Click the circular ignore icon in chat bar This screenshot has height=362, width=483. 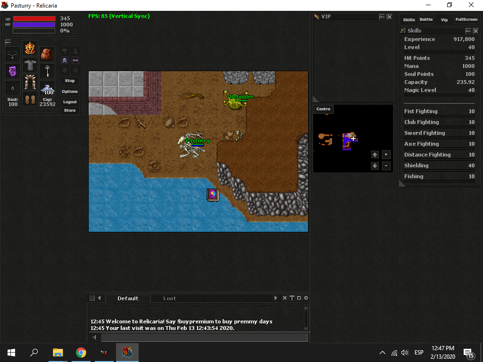[x=306, y=298]
